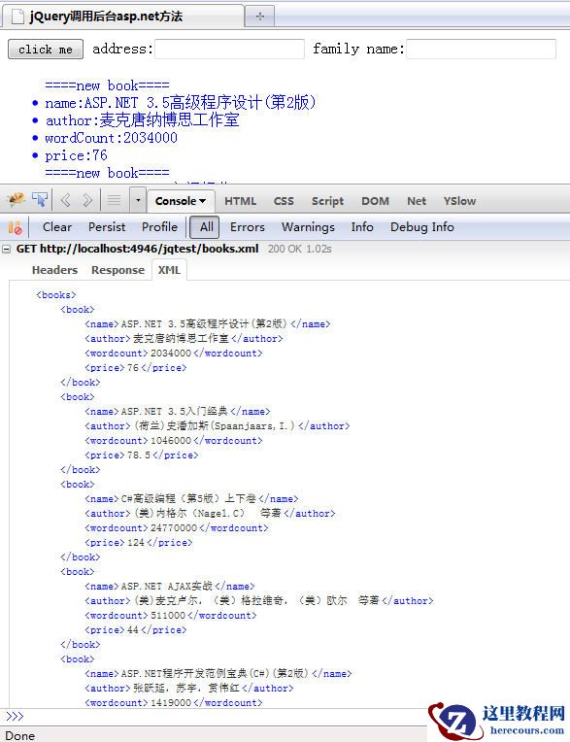Screen dimensions: 570x742
Task: Click the price 78.5 XML line
Action: pos(142,455)
